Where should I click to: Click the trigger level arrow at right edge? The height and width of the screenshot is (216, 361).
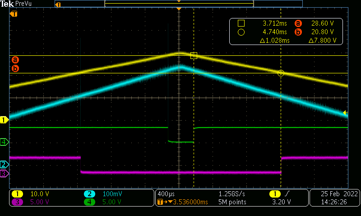[345, 112]
